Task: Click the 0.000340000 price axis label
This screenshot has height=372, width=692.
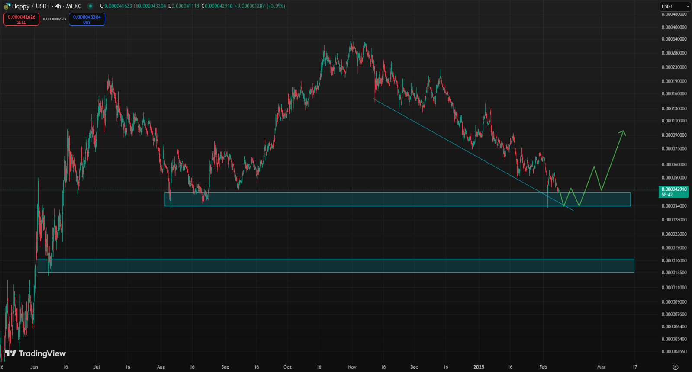Action: [x=674, y=39]
